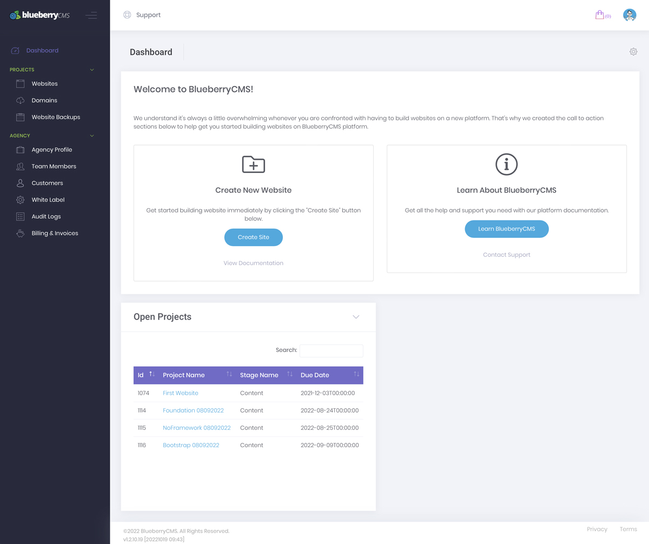
Task: Open Audit Logs menu item
Action: click(46, 217)
